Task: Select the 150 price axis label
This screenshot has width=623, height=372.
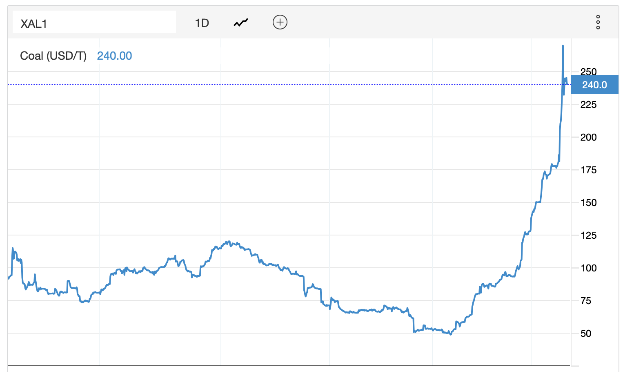Action: (588, 203)
